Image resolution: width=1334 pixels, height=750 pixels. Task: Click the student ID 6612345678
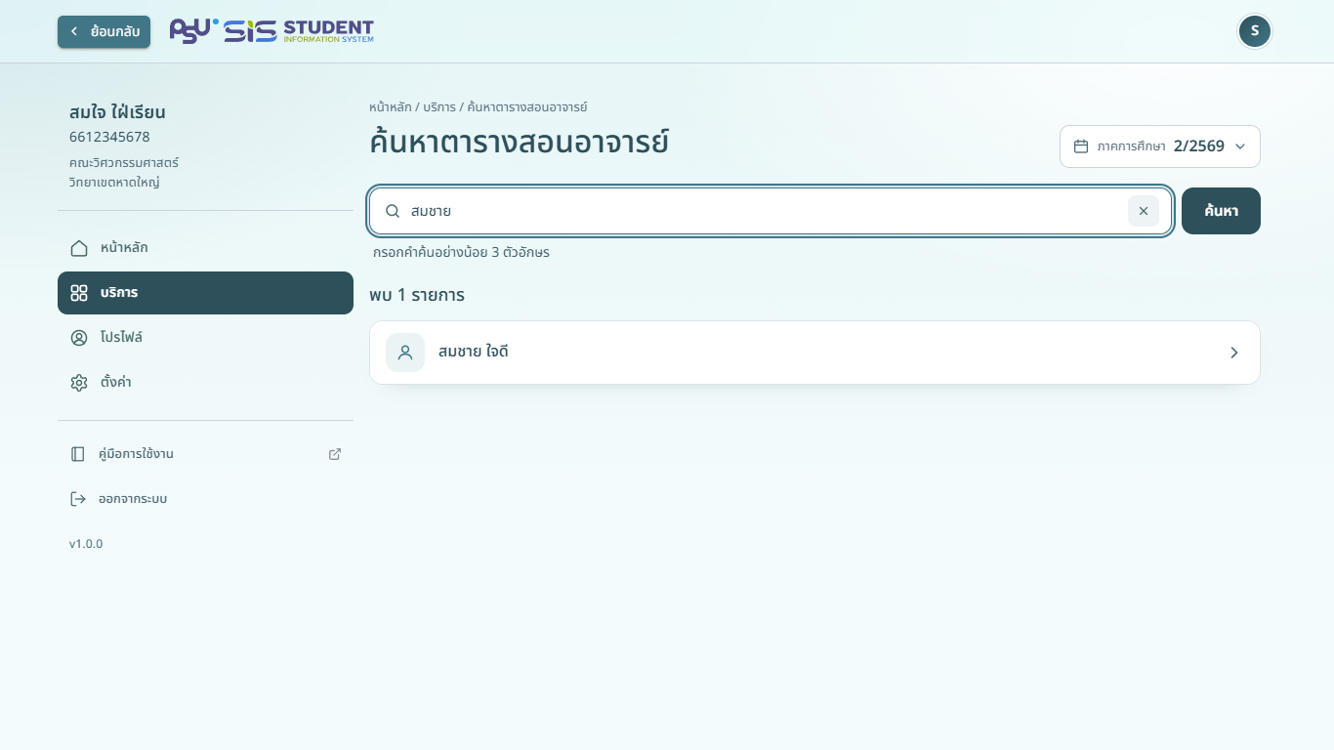pyautogui.click(x=109, y=137)
